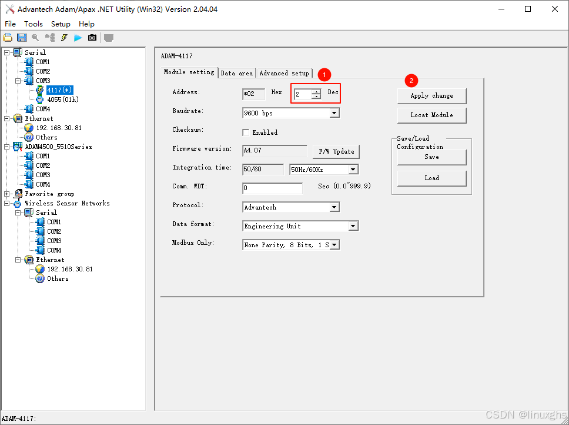Viewport: 569px width, 425px height.
Task: Click the Apply change button
Action: click(x=431, y=96)
